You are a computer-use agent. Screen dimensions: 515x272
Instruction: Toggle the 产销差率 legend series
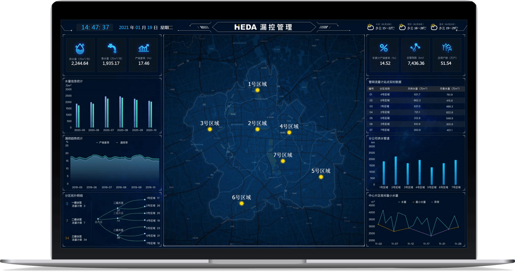tap(103, 143)
